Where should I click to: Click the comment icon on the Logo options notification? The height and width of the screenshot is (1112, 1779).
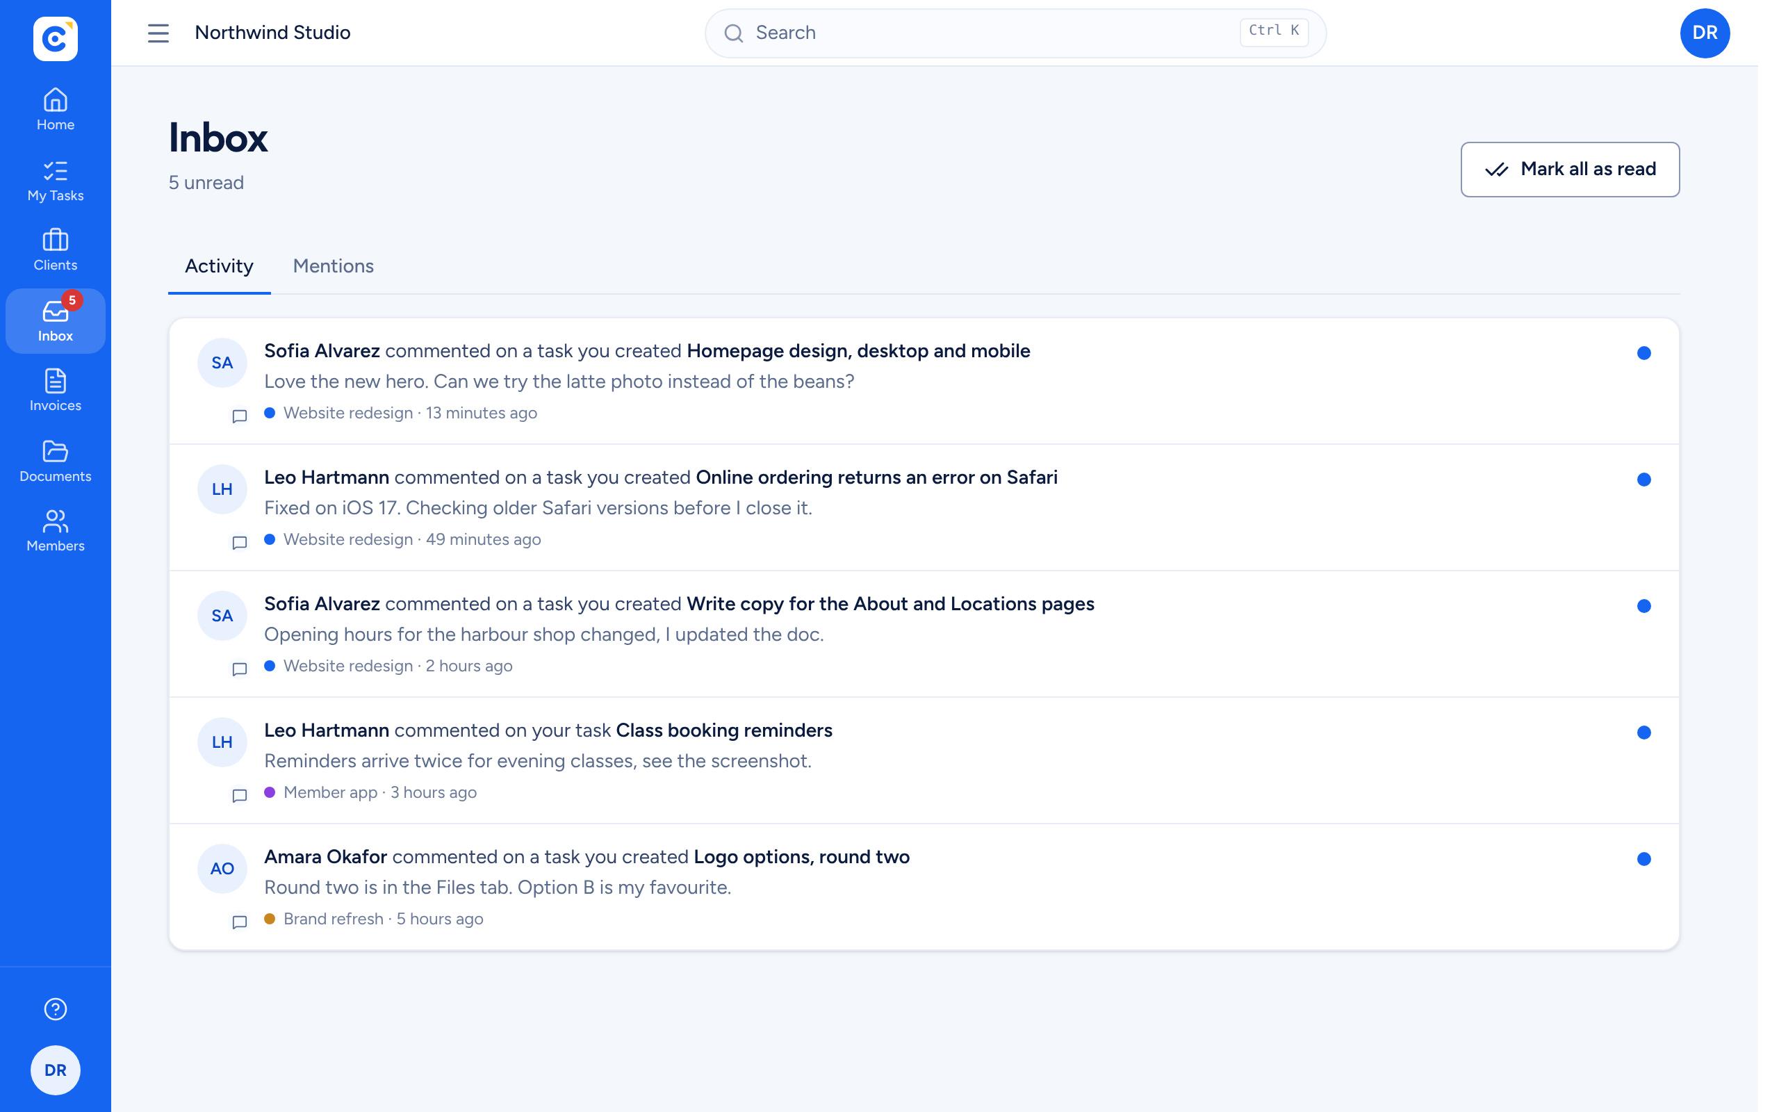click(240, 922)
